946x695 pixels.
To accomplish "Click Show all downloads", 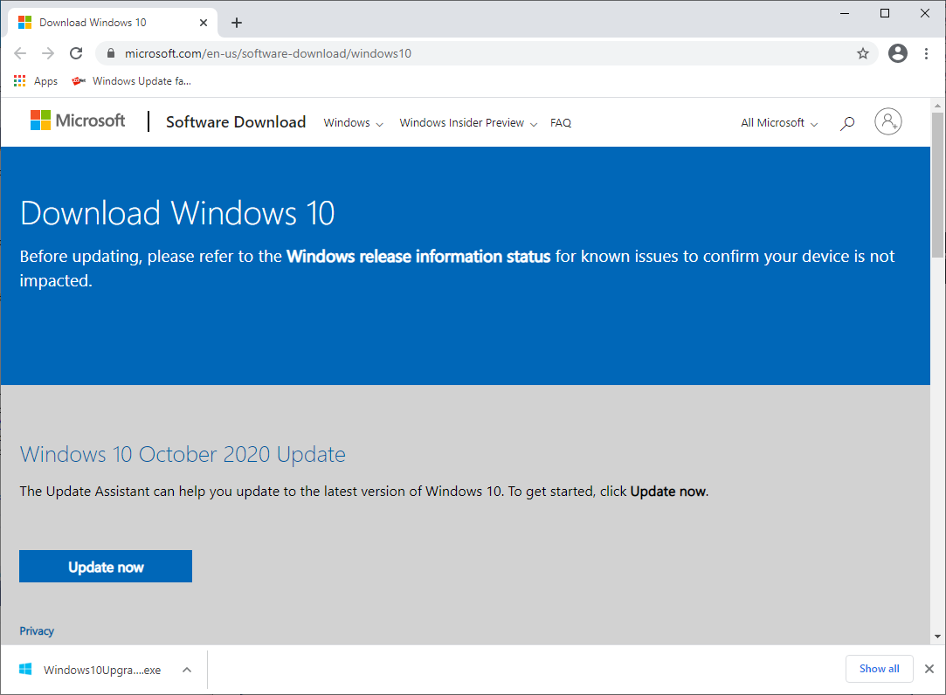I will 879,669.
